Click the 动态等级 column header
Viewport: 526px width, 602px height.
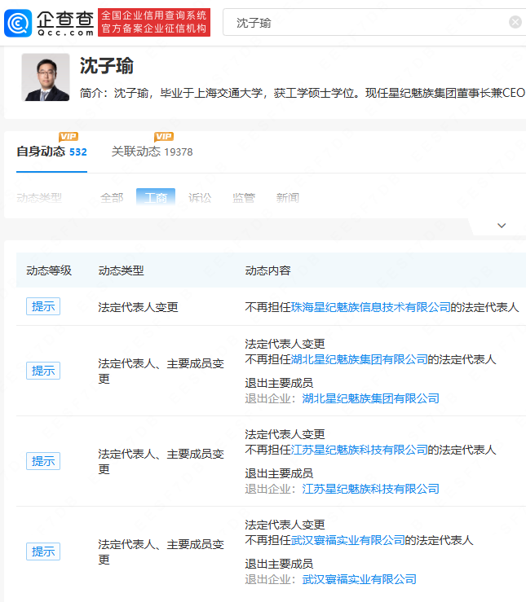click(49, 270)
